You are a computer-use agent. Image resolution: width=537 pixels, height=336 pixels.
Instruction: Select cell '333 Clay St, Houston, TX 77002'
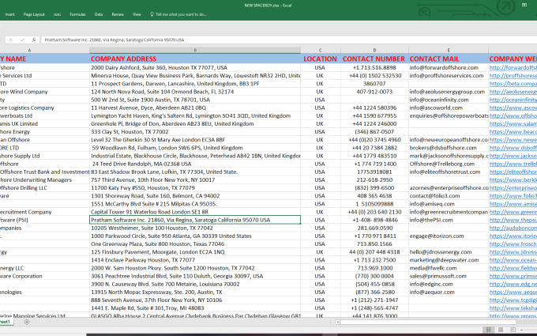[x=195, y=132]
